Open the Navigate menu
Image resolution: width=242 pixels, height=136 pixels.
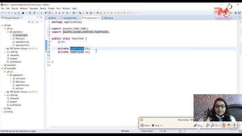pos(34,8)
